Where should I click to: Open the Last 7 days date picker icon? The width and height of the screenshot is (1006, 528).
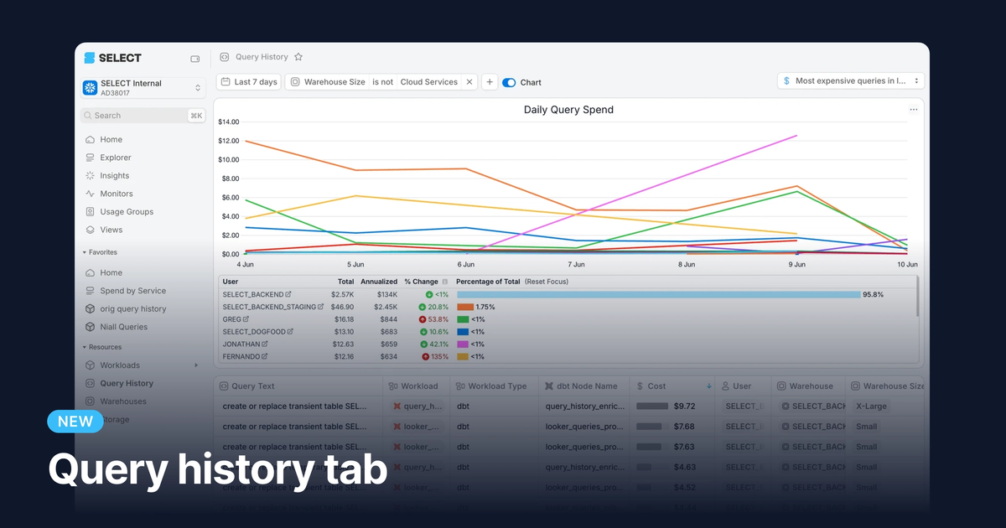coord(225,81)
